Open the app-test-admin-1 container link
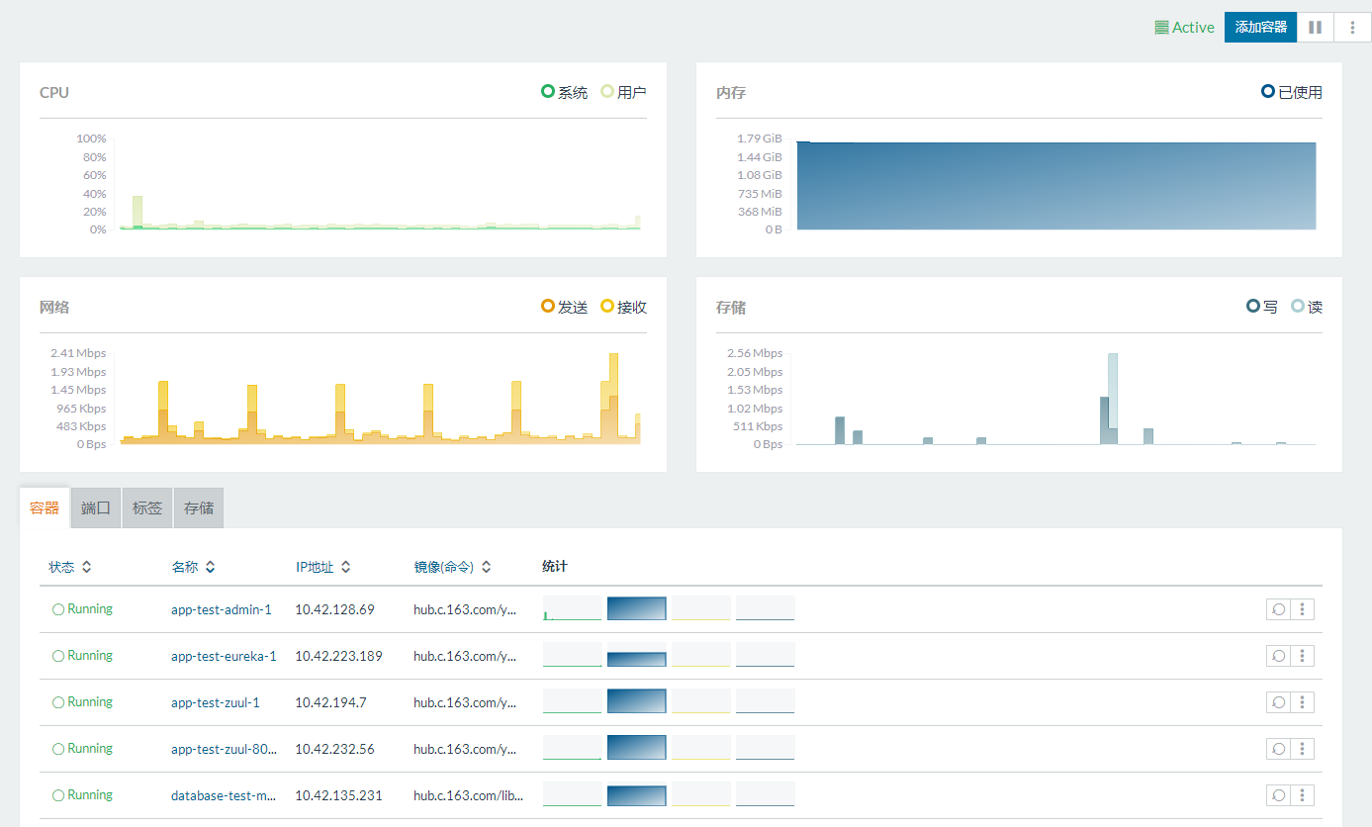 tap(221, 609)
